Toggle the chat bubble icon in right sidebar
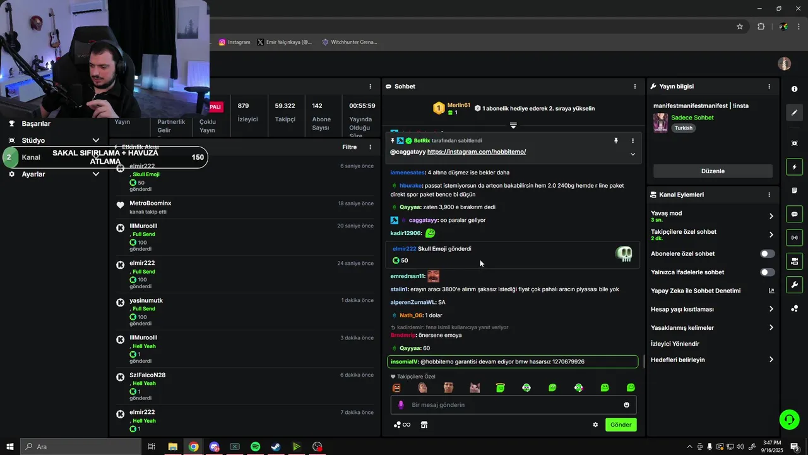 coord(794,214)
